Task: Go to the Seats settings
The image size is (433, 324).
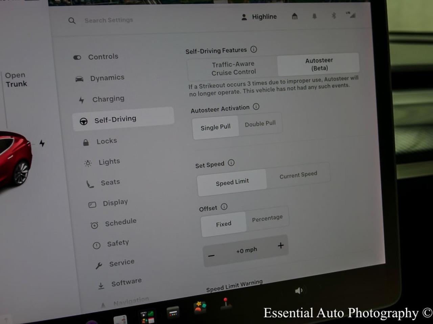Action: pos(103,183)
